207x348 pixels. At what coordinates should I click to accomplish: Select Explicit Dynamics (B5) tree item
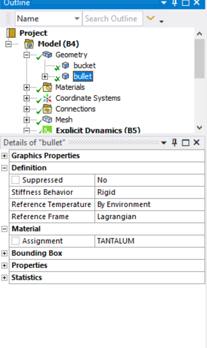coord(98,130)
